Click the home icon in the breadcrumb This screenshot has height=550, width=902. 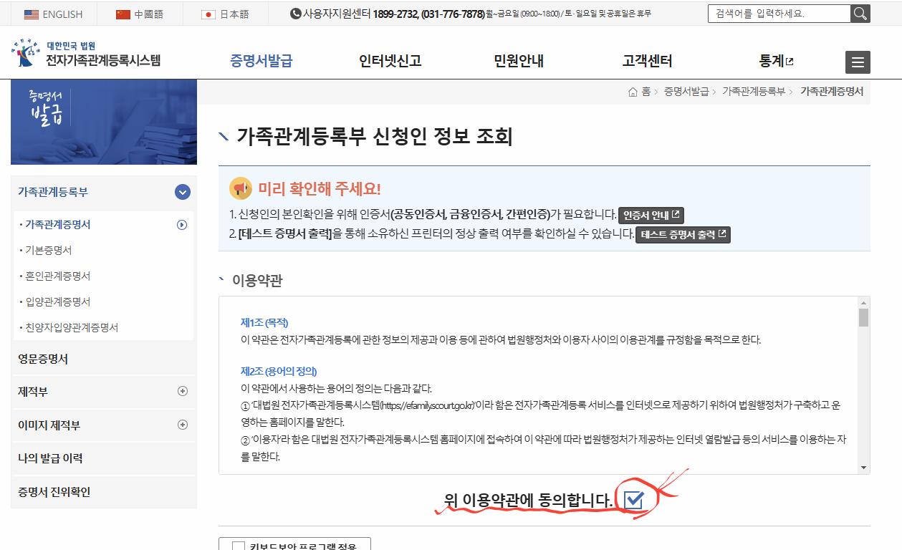pos(632,92)
